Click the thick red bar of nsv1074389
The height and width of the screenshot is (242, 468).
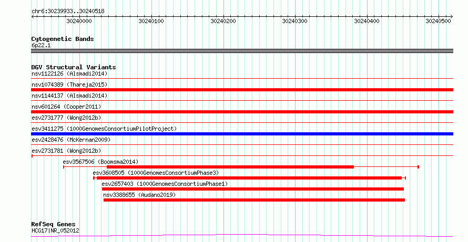point(242,90)
